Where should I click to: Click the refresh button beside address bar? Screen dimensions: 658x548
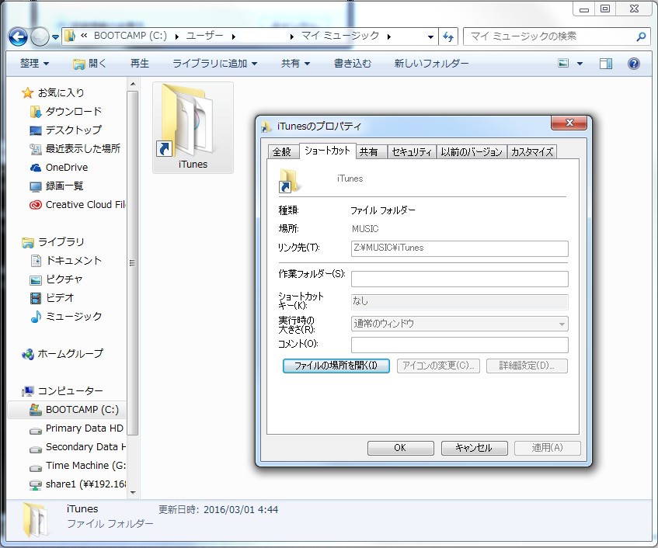point(448,37)
